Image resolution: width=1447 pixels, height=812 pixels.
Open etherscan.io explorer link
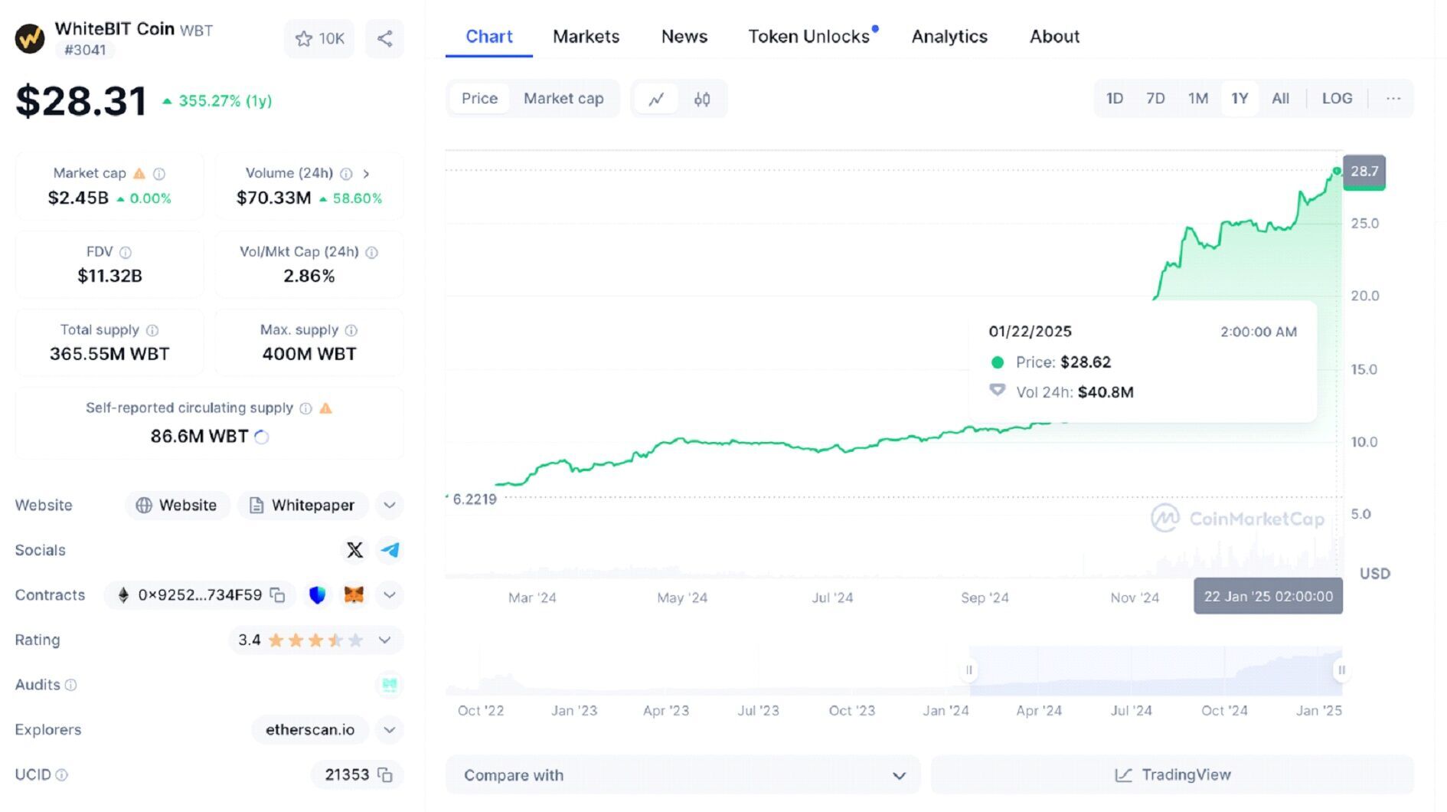click(310, 730)
